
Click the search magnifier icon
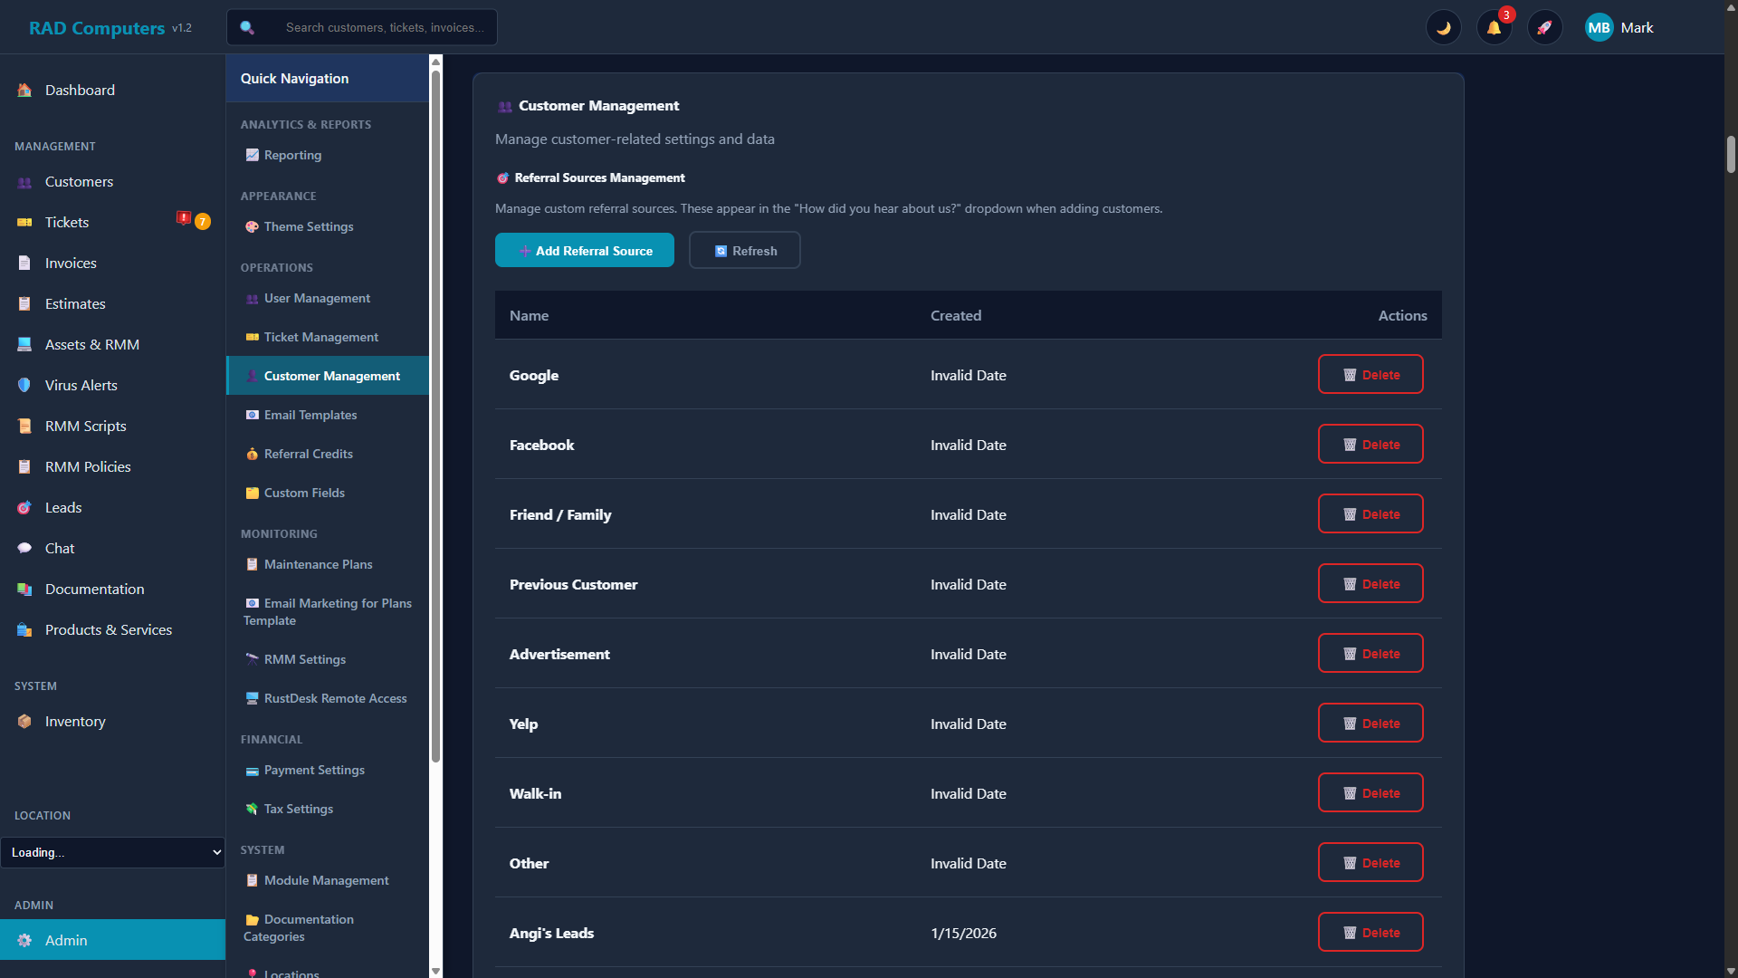(x=247, y=28)
